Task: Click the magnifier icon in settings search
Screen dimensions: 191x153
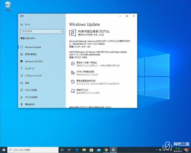Action: pyautogui.click(x=61, y=31)
